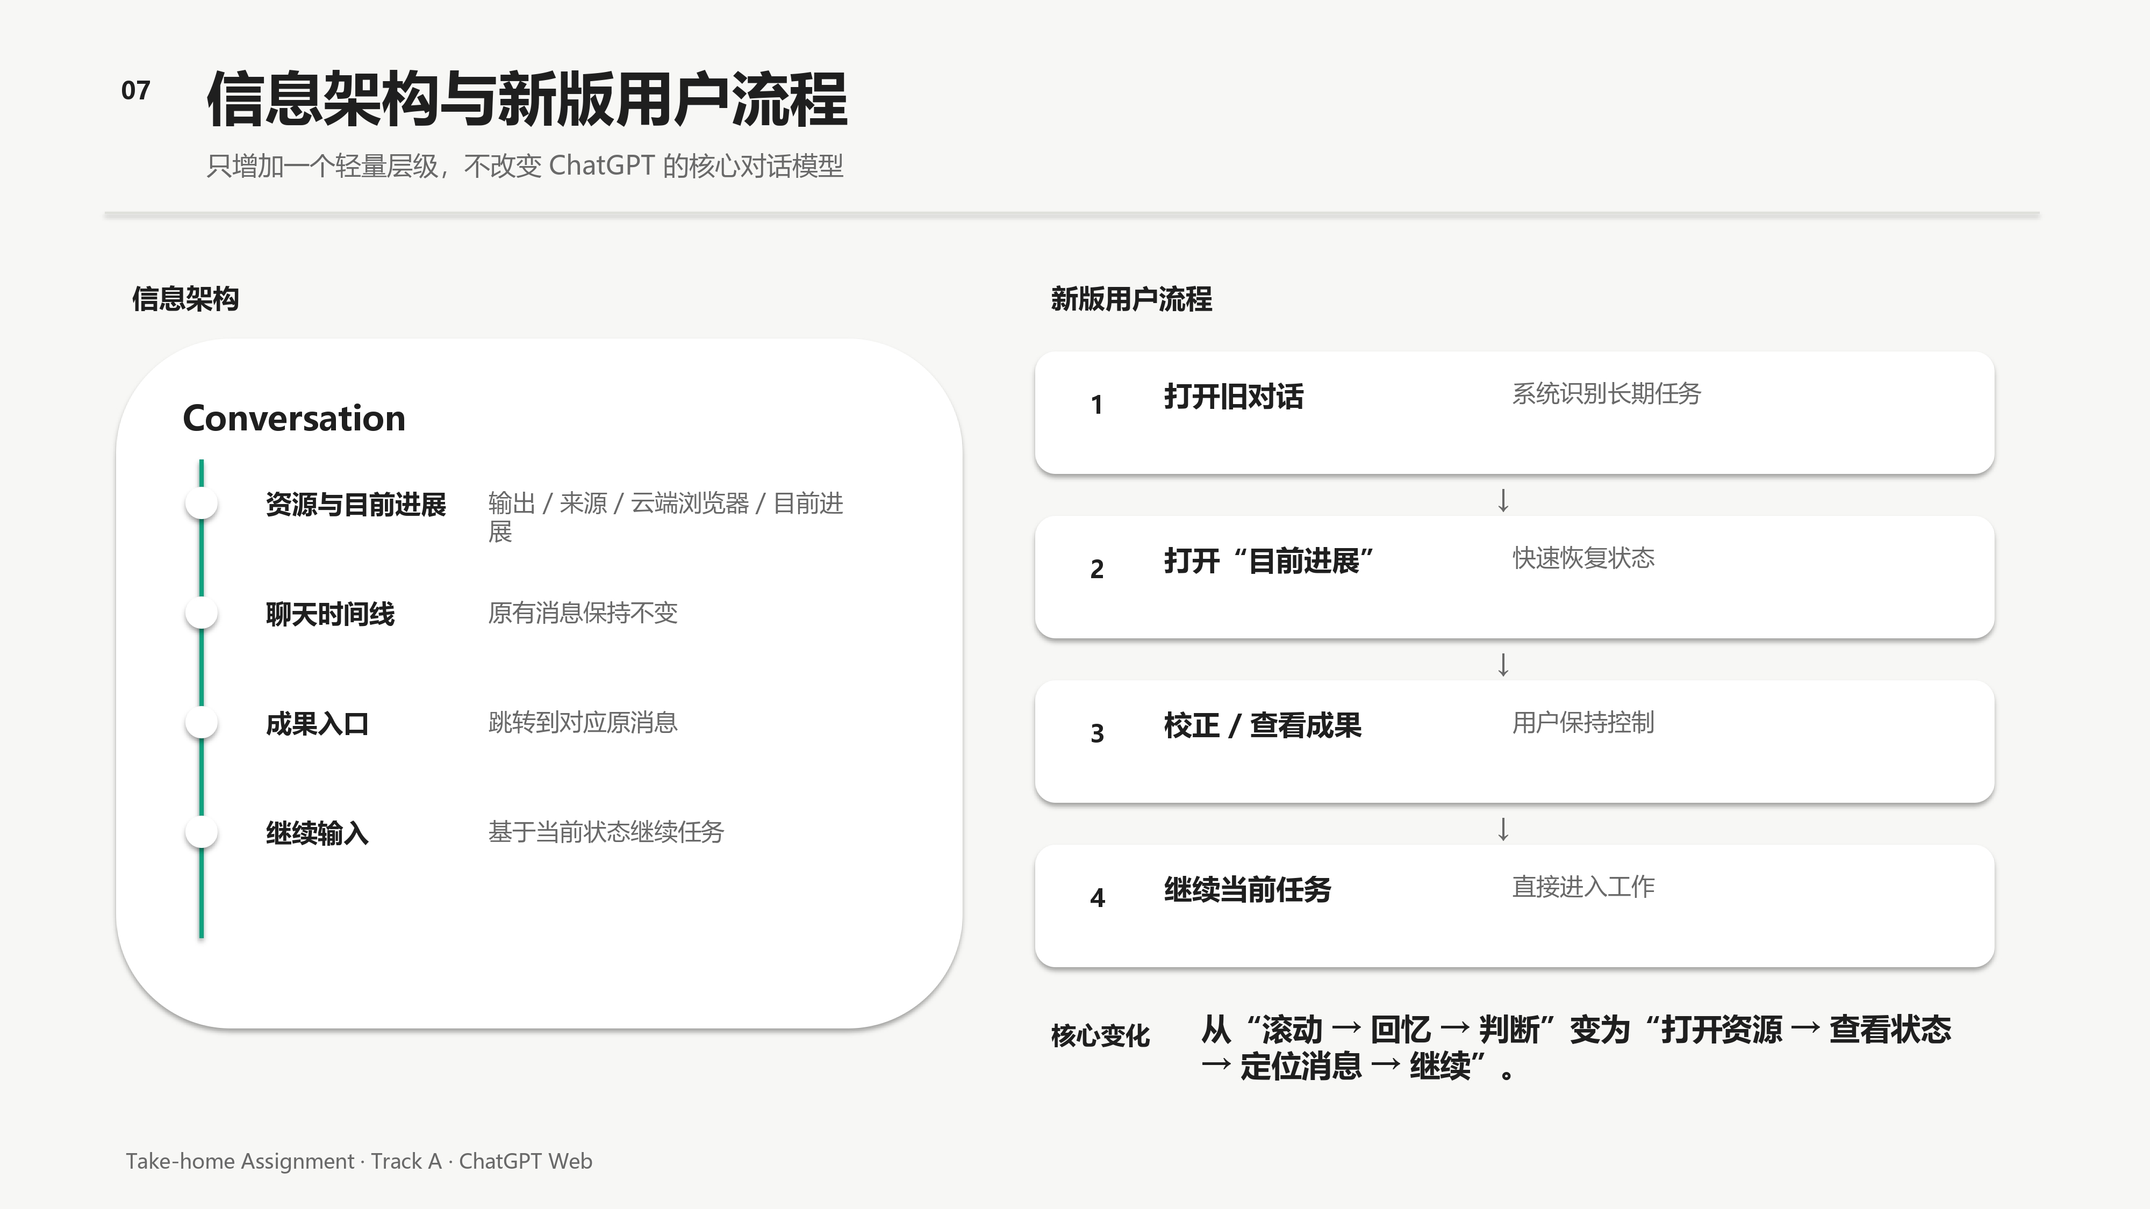Click step card title 打开旧对话

click(1234, 397)
